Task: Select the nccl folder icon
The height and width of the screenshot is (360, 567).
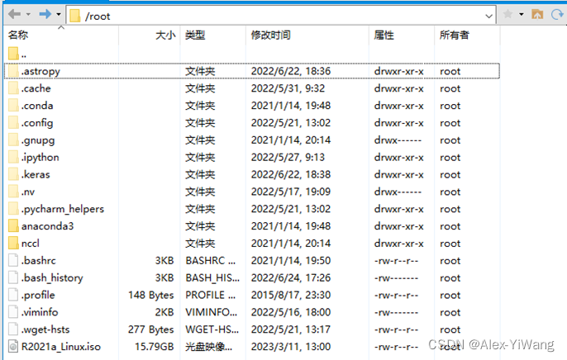Action: tap(13, 243)
